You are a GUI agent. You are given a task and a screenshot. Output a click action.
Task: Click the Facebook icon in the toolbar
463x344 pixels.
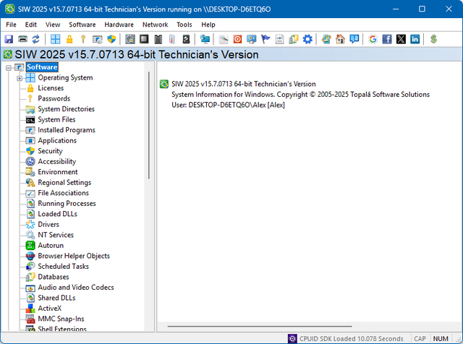[x=387, y=39]
